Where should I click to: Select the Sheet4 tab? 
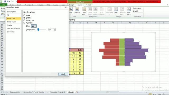tap(71, 92)
